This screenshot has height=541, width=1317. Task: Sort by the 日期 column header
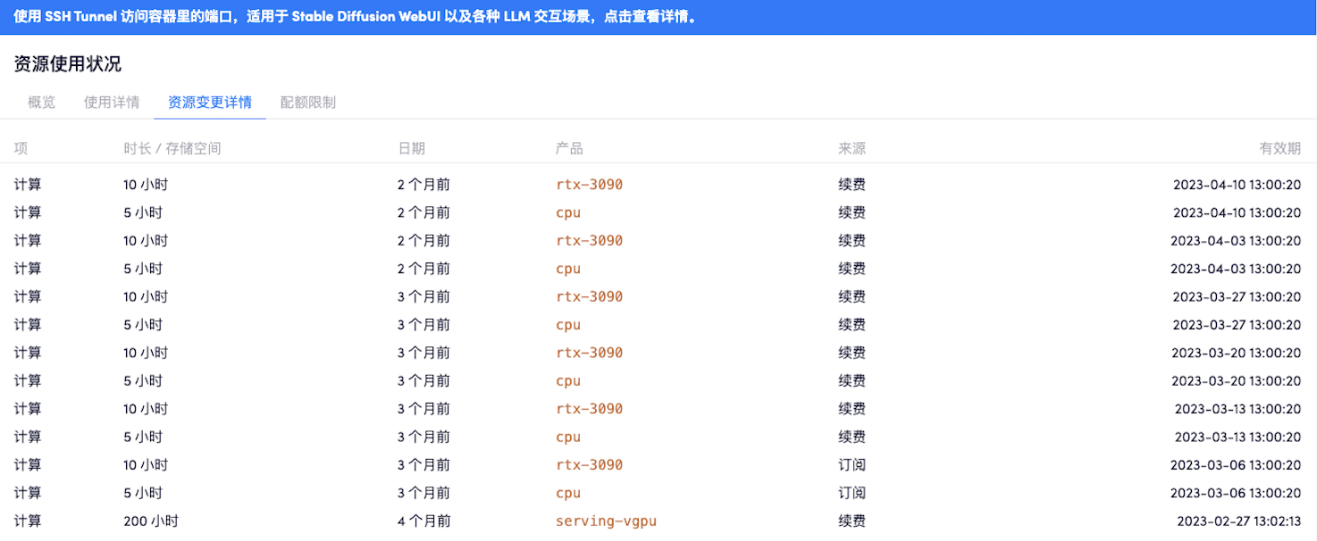413,147
